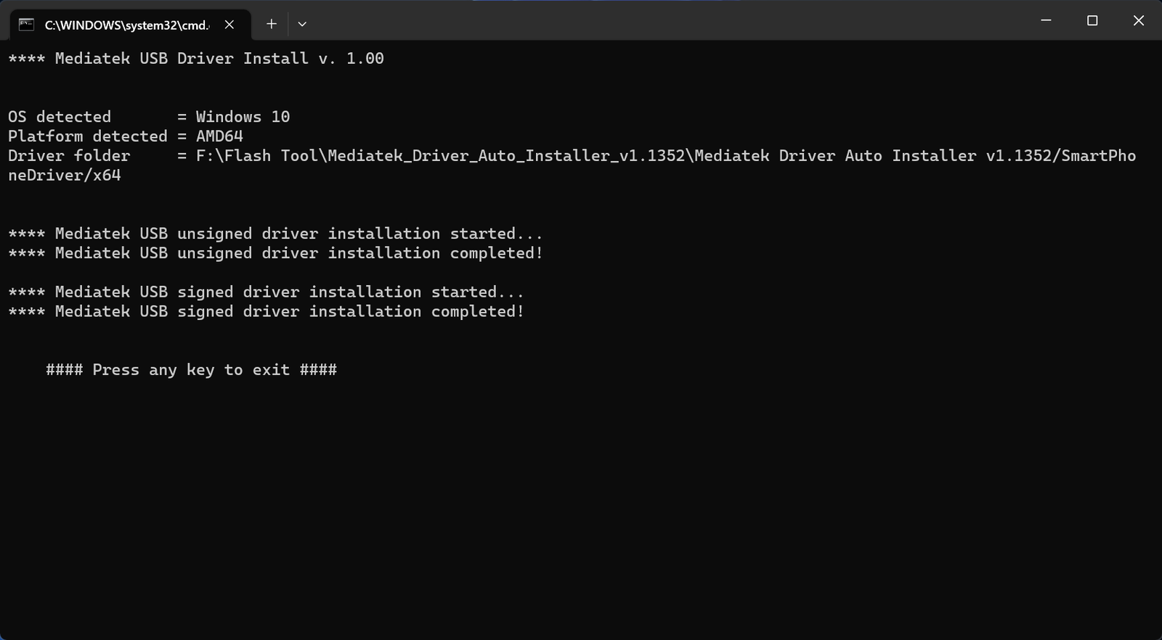Viewport: 1162px width, 640px height.
Task: Select the C:\WINDOWS\system32\cmd tab title
Action: [x=127, y=25]
